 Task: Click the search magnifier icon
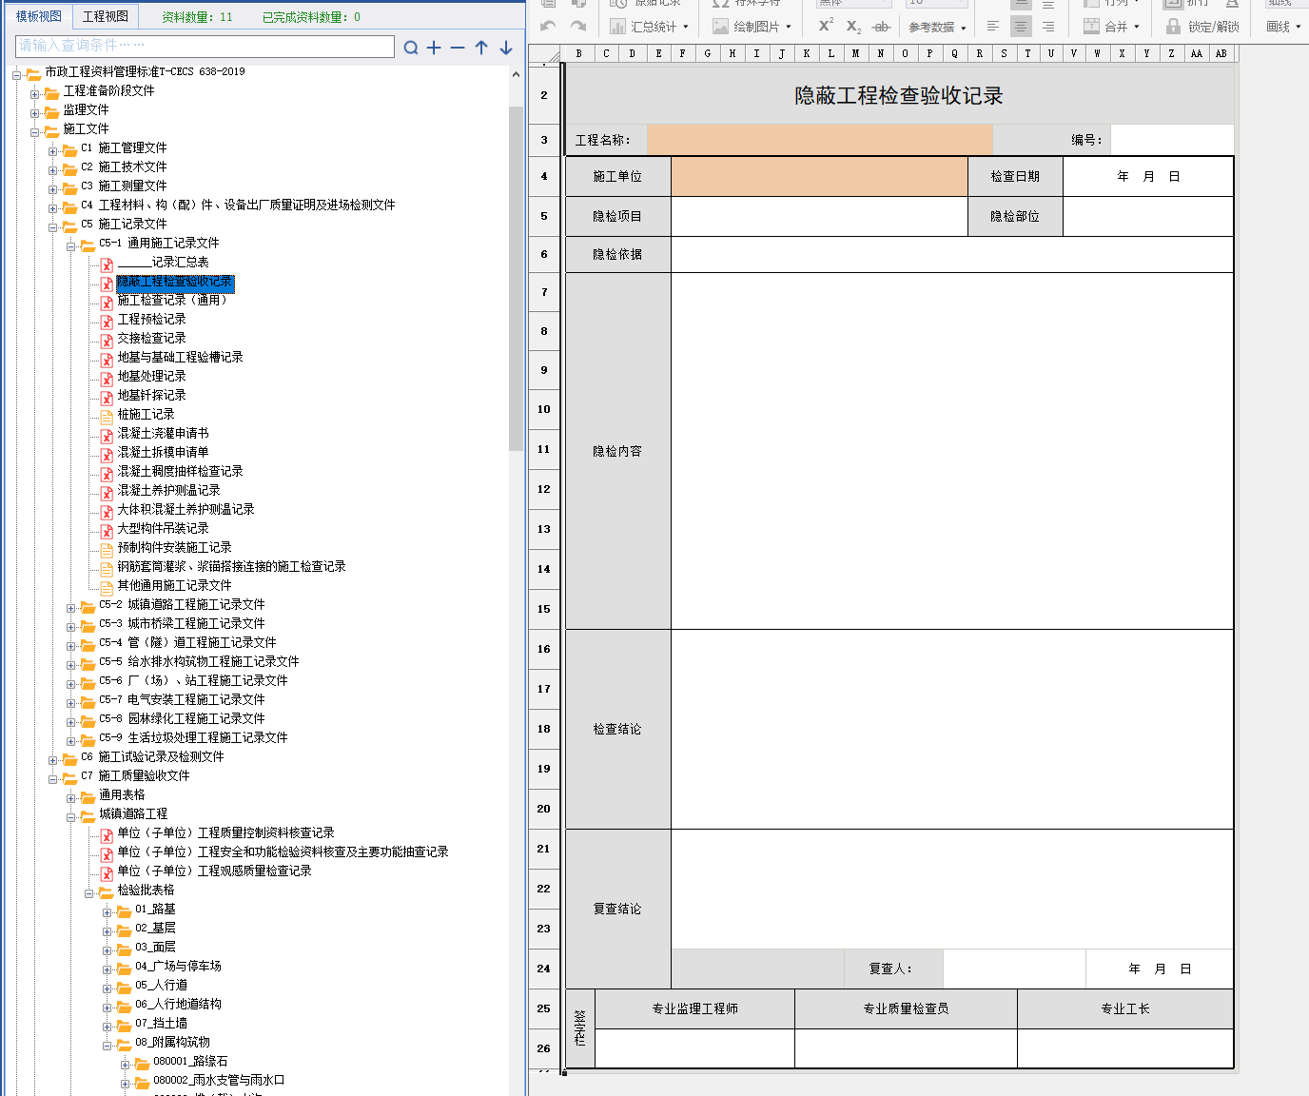point(411,48)
